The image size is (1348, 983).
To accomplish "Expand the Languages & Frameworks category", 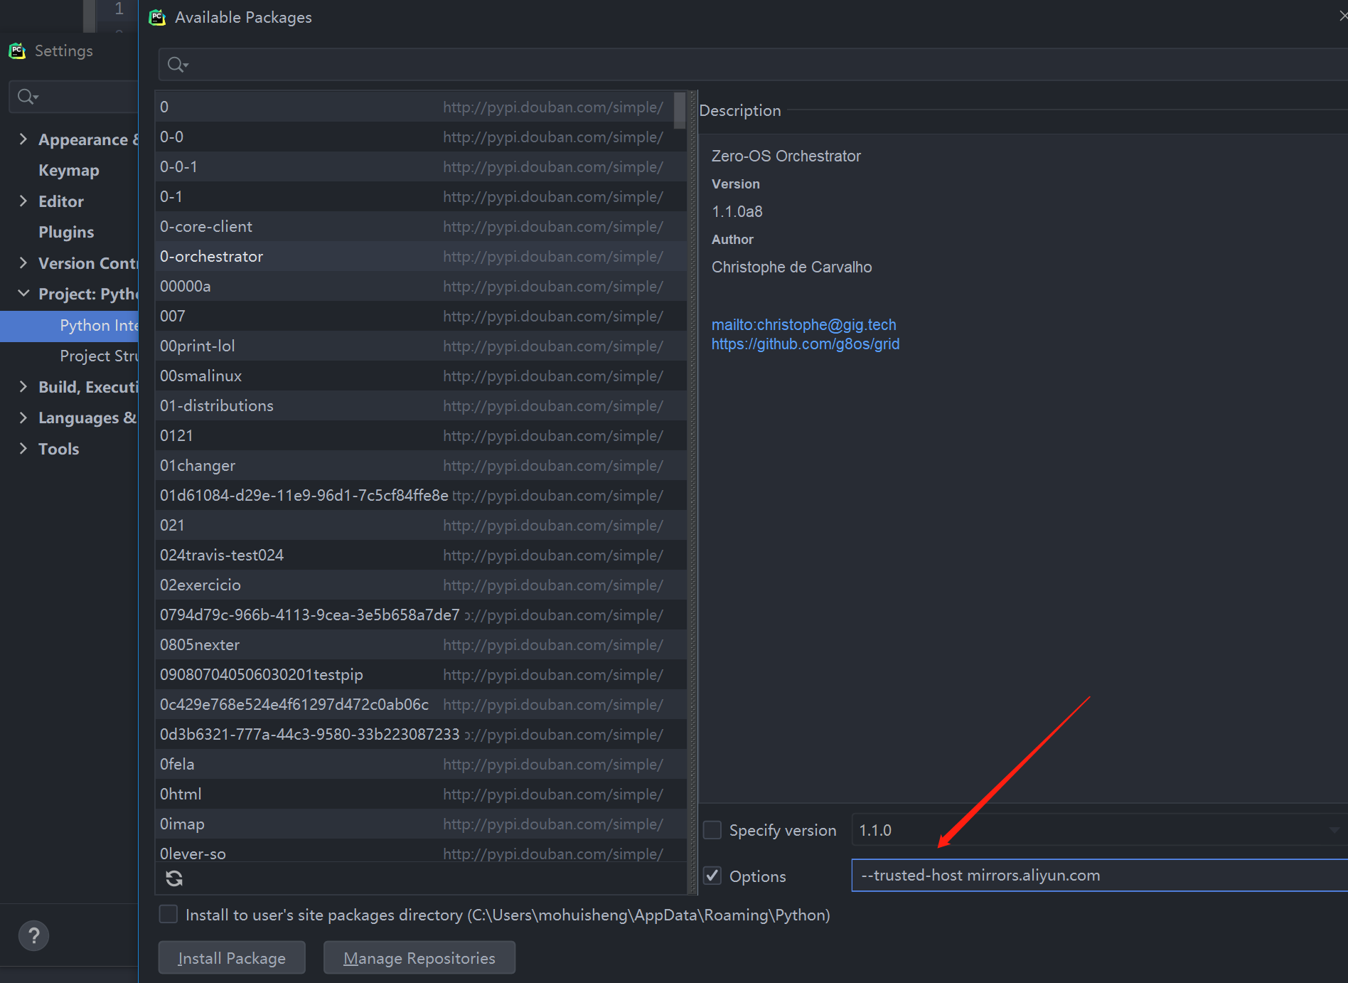I will (23, 417).
